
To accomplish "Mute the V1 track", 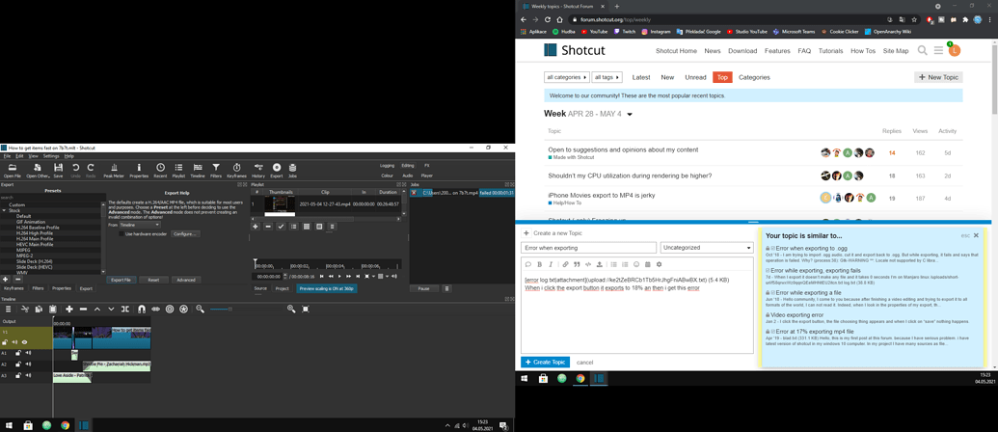I will pos(15,342).
